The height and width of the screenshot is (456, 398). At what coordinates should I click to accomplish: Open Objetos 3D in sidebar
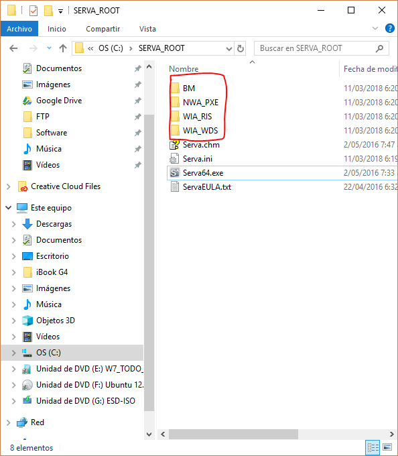click(56, 321)
